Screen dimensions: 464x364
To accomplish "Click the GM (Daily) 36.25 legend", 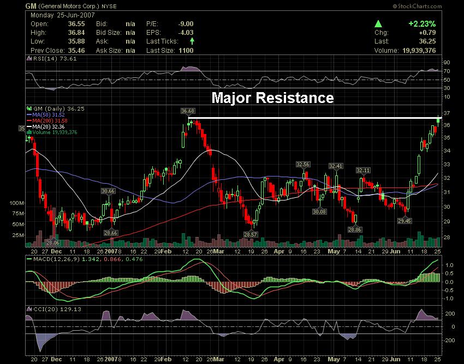I will click(59, 109).
